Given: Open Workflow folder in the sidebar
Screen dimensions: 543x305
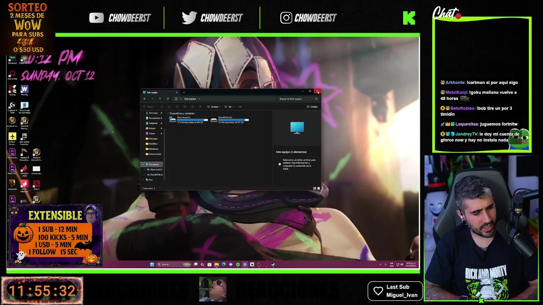Looking at the screenshot, I should [152, 144].
